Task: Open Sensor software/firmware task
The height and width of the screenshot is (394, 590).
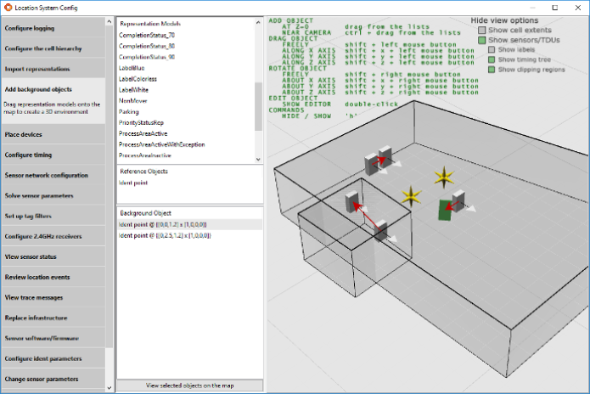Action: (x=53, y=338)
